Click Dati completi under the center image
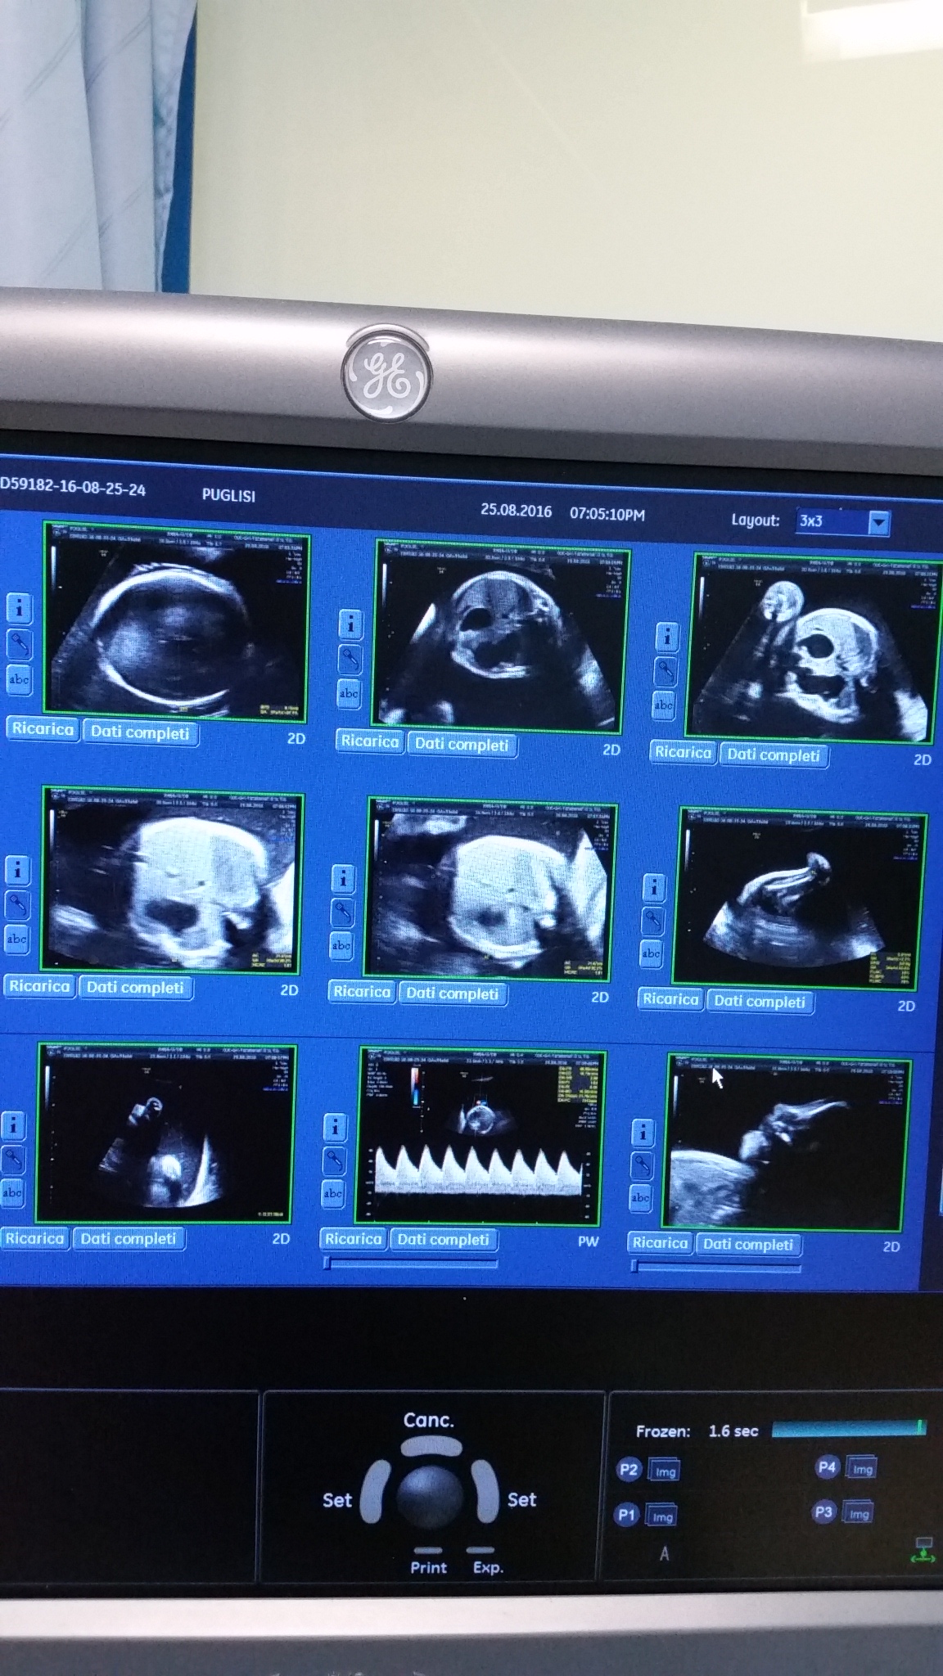Viewport: 943px width, 1676px height. [453, 993]
